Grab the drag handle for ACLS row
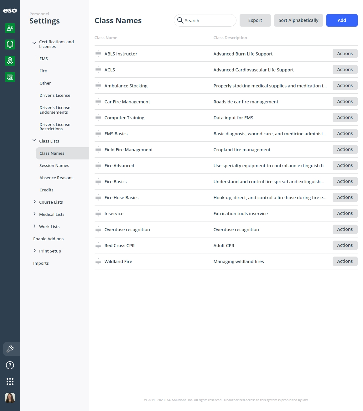 point(98,70)
